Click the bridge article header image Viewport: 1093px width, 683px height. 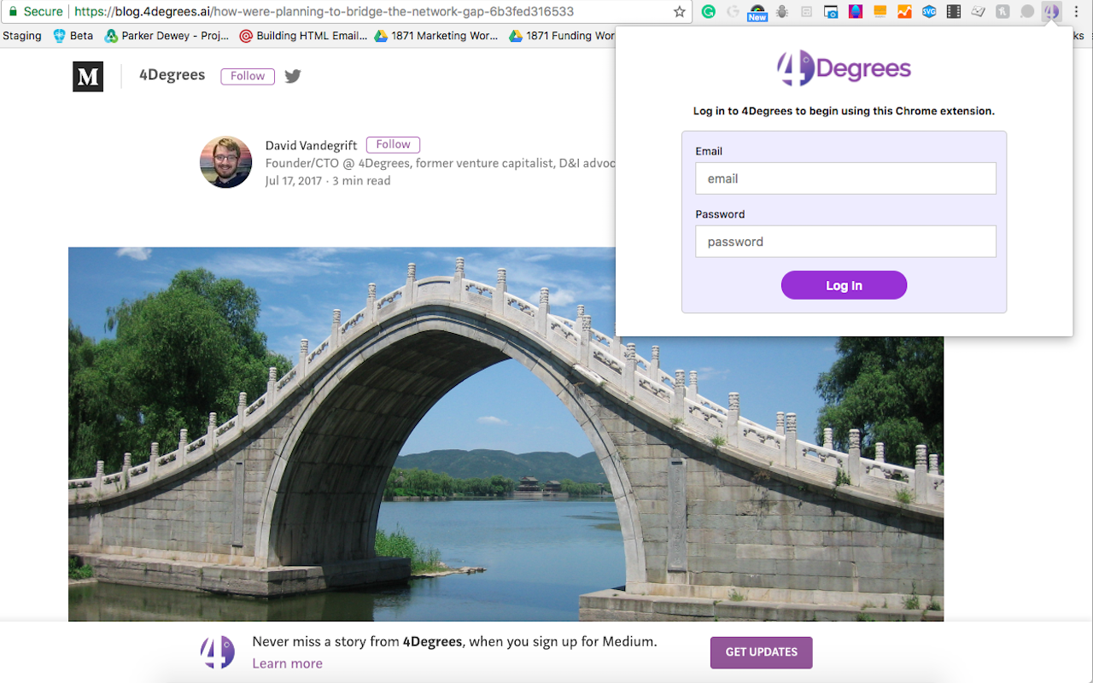click(506, 434)
